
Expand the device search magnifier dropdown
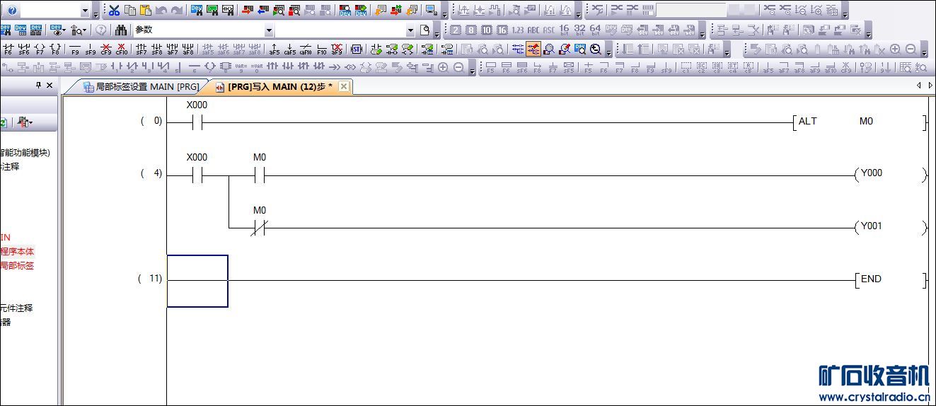click(x=84, y=30)
